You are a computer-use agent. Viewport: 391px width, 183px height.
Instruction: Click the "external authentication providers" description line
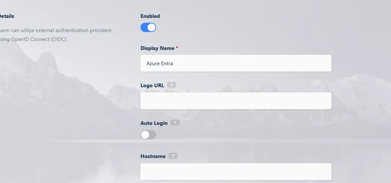pyautogui.click(x=56, y=30)
